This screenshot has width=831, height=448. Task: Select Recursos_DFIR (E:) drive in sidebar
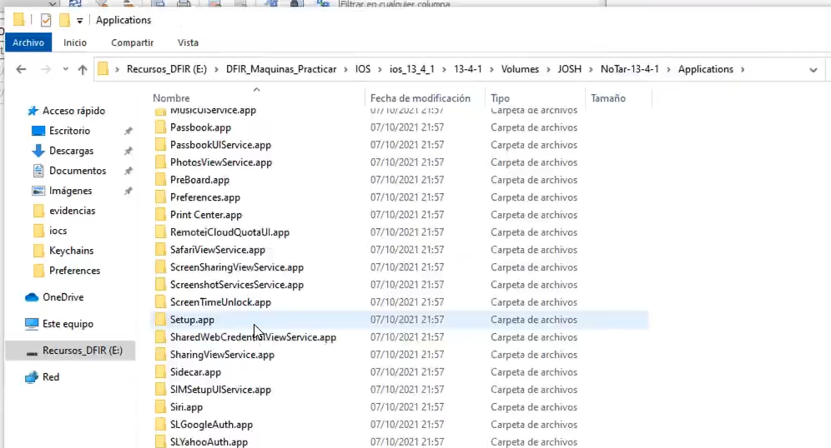point(82,350)
